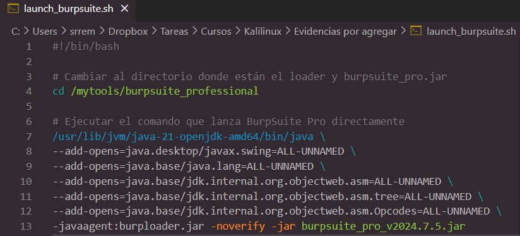Open the Kalilinux breadcrumb segment
Screen dimensions: 520x236
click(x=263, y=32)
